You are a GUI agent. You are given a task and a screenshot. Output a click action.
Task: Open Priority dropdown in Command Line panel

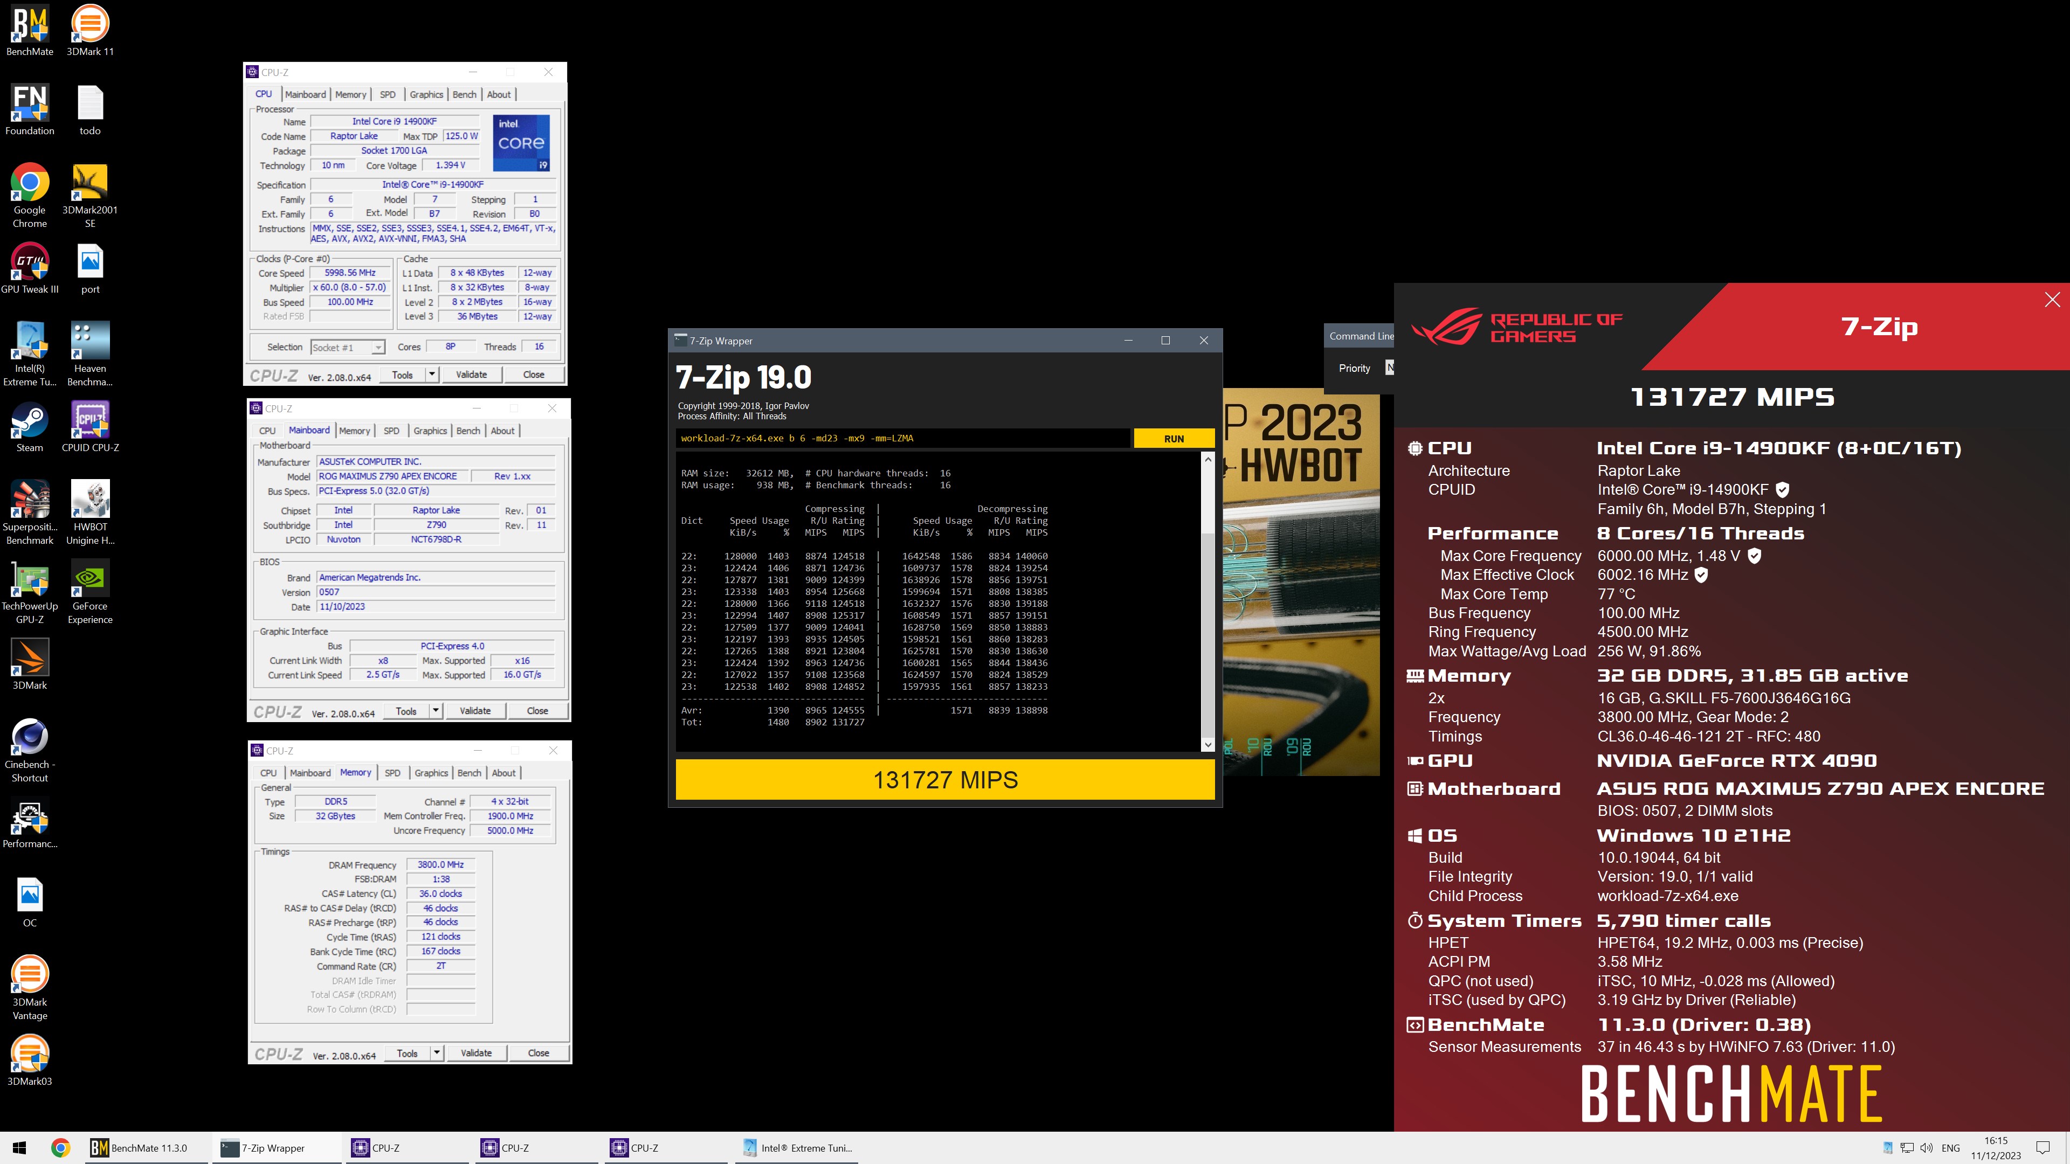[1389, 368]
